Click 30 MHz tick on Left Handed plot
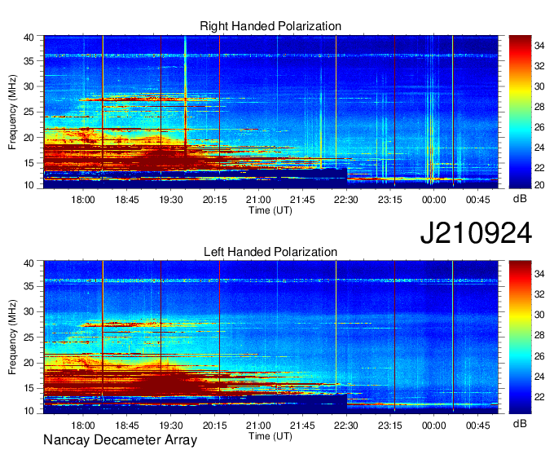Screen dimensions: 554x450 [x=29, y=311]
